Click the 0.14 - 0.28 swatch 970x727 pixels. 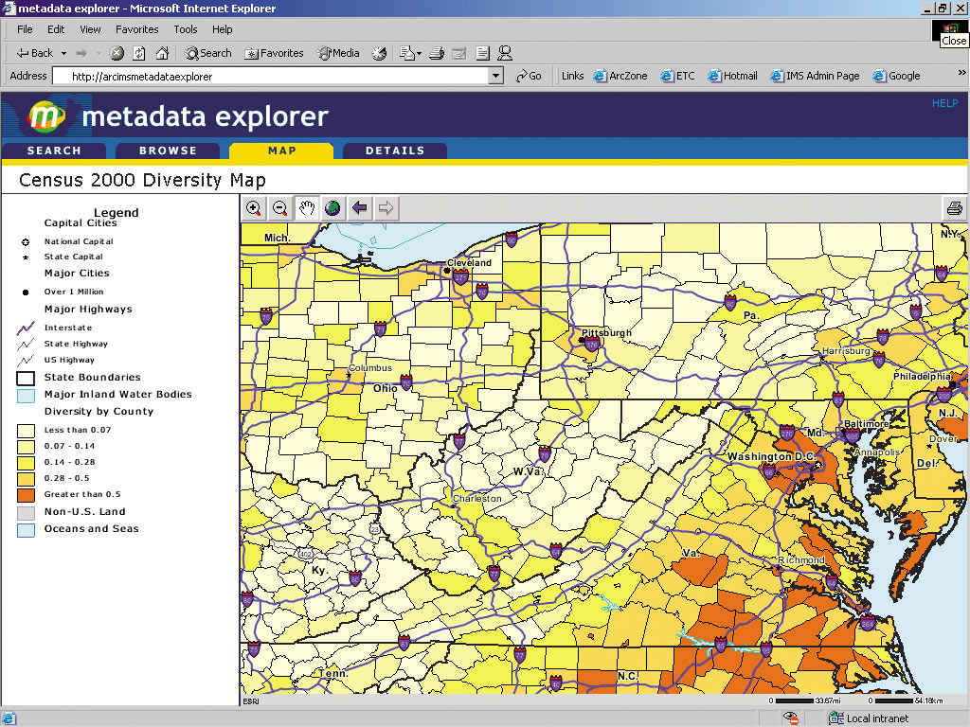pyautogui.click(x=26, y=463)
